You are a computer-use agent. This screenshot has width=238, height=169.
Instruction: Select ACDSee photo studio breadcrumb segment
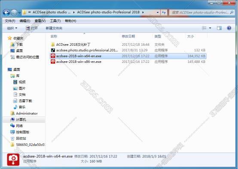[x=52, y=12]
